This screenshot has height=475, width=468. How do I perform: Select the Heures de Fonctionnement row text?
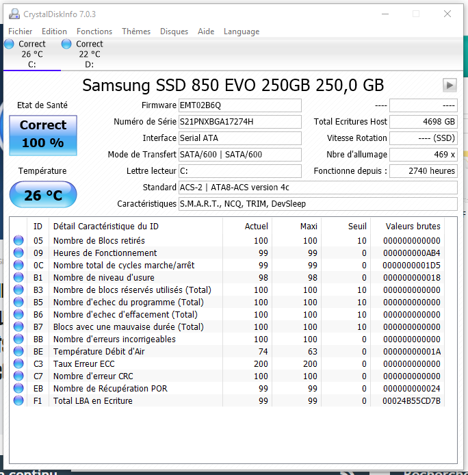point(105,253)
